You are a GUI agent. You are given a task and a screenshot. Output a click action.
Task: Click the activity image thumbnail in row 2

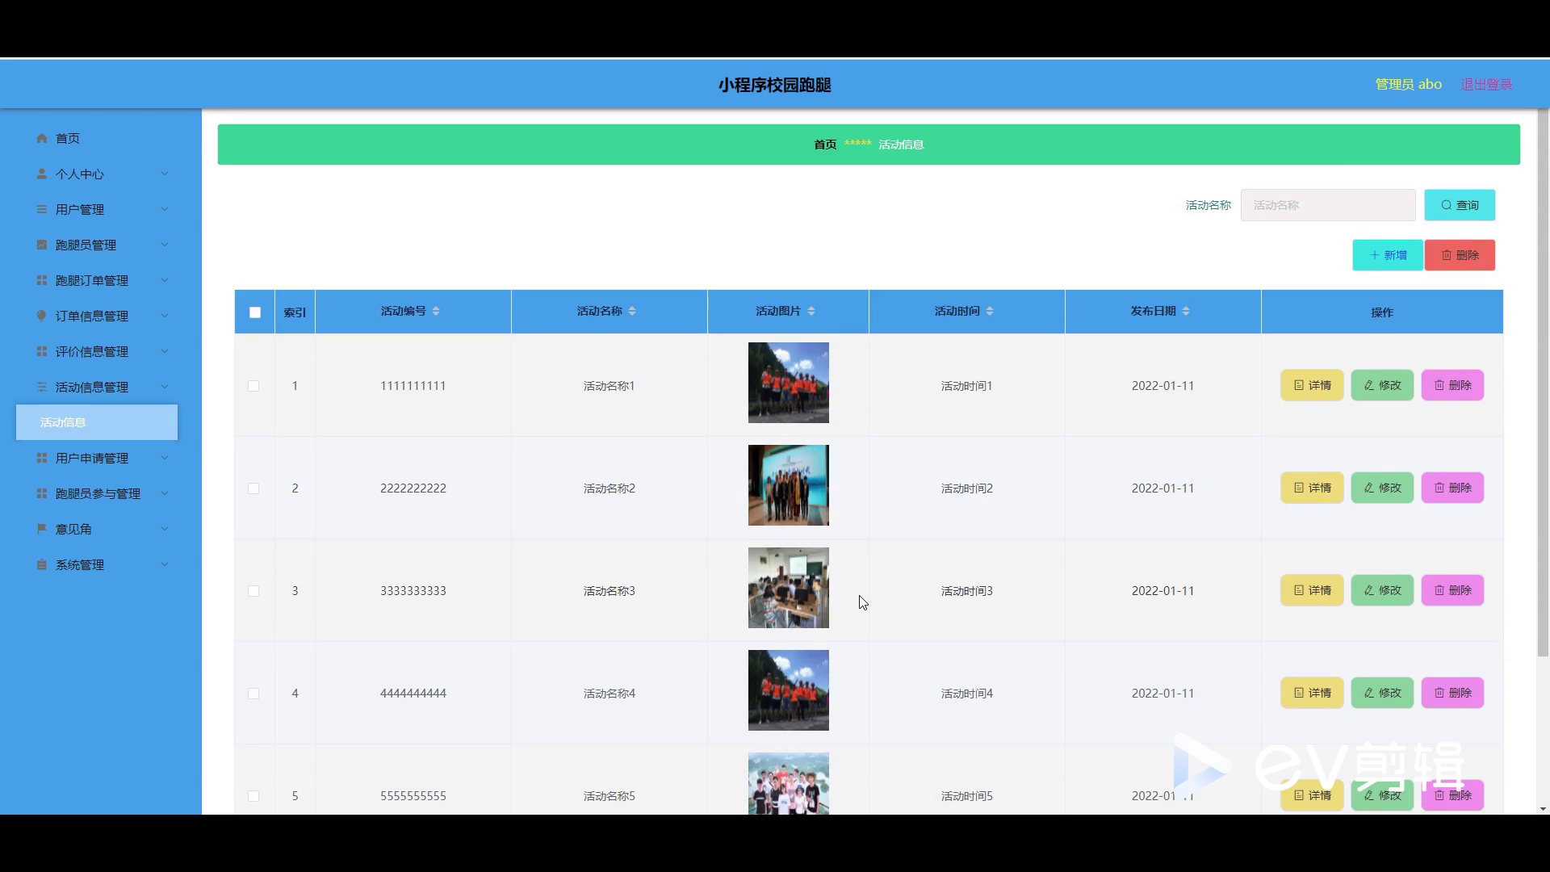[789, 485]
